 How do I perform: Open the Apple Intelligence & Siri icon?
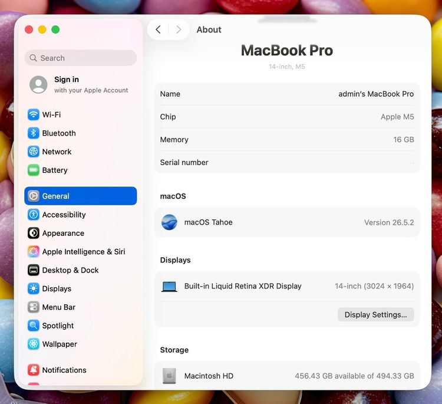(33, 252)
